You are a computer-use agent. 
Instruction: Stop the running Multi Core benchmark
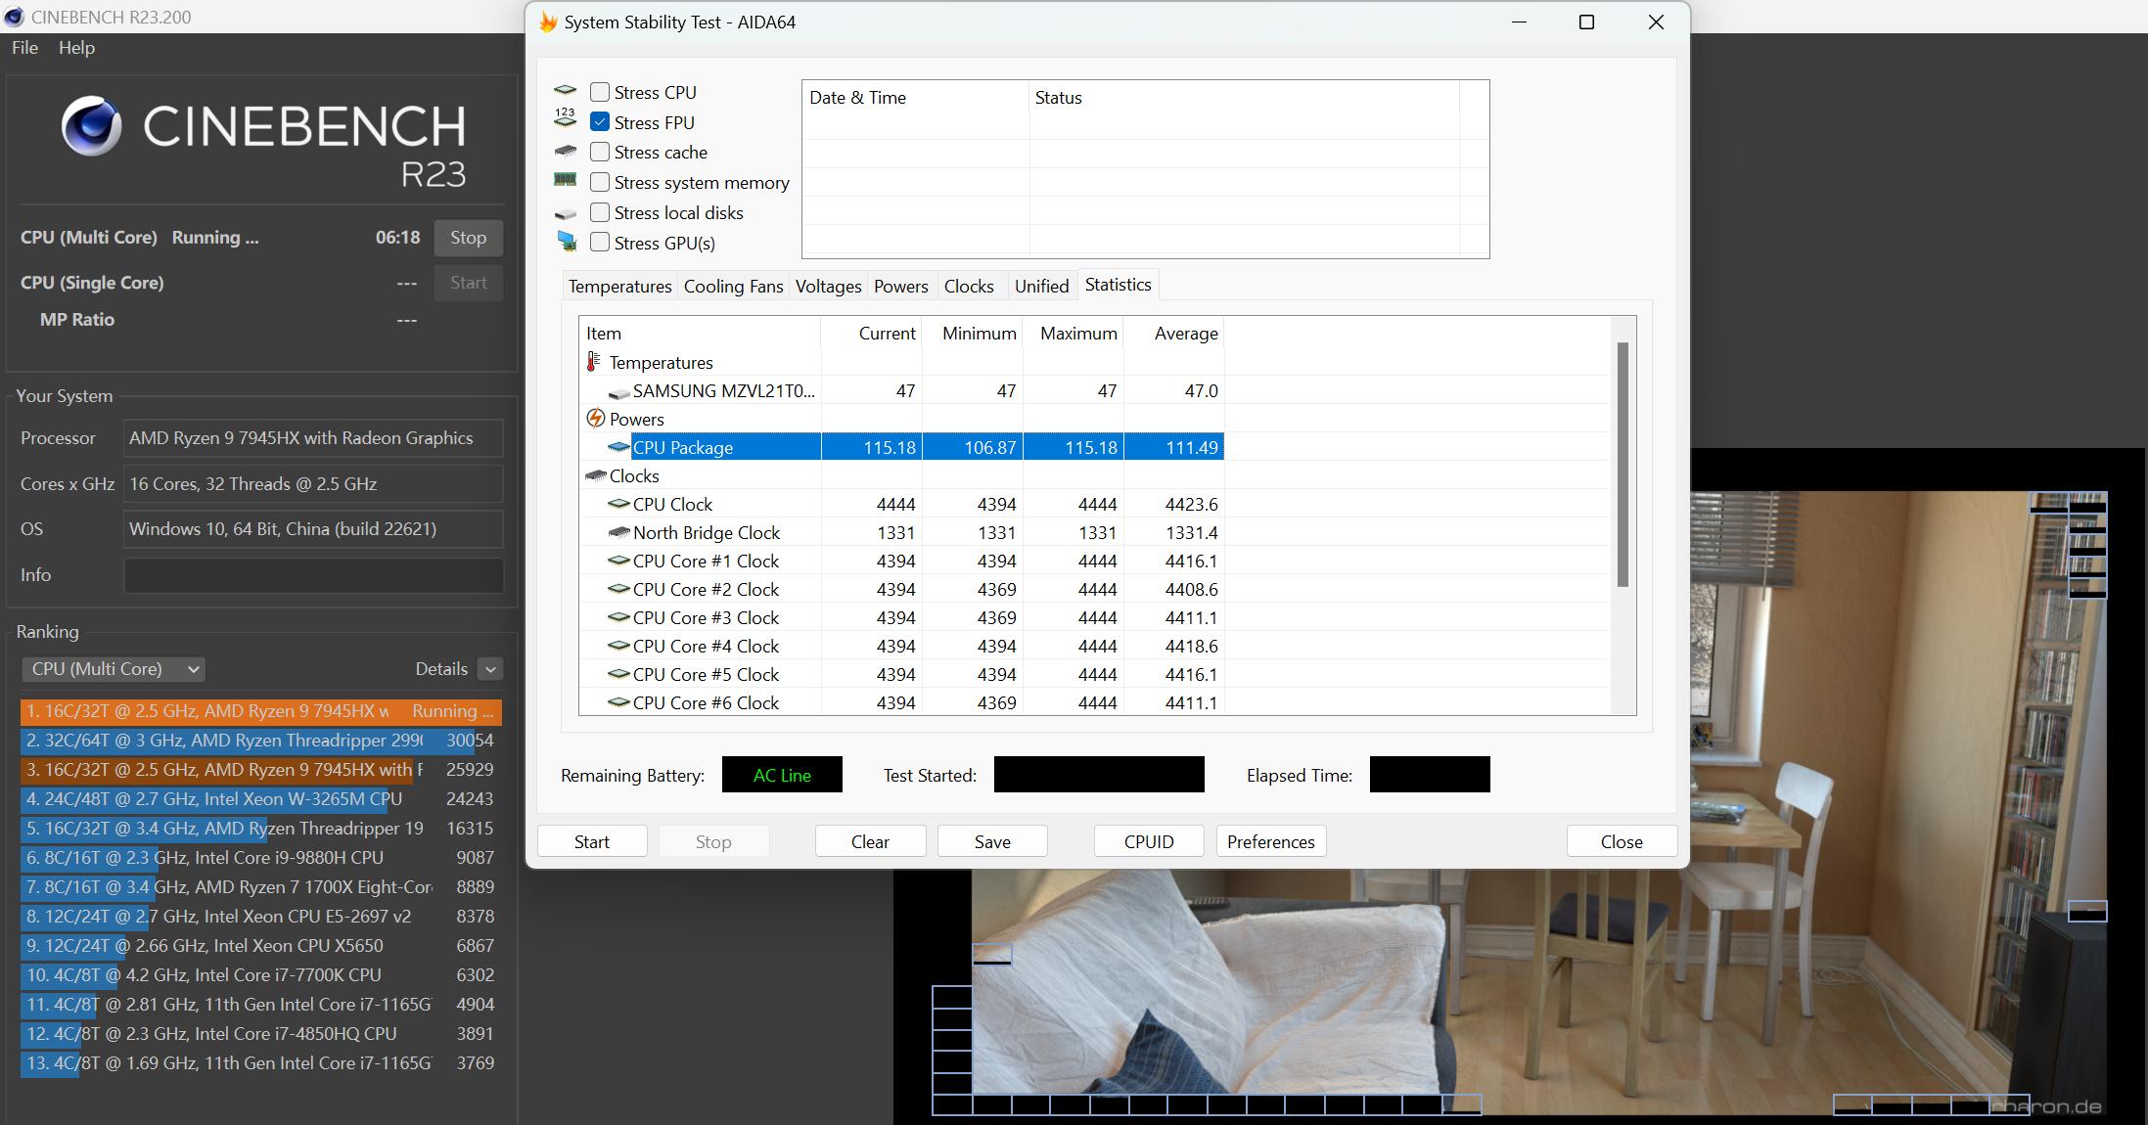click(468, 238)
